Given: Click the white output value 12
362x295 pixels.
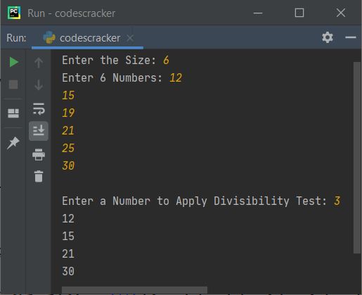Looking at the screenshot, I should pos(68,218).
